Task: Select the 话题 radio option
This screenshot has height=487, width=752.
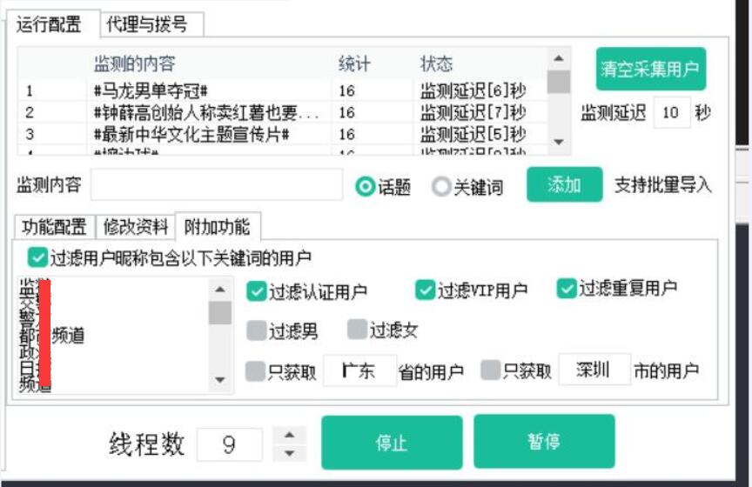Action: tap(366, 187)
